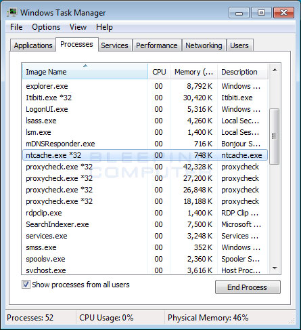The width and height of the screenshot is (301, 330).
Task: Sort by the CPU column header
Action: [159, 72]
